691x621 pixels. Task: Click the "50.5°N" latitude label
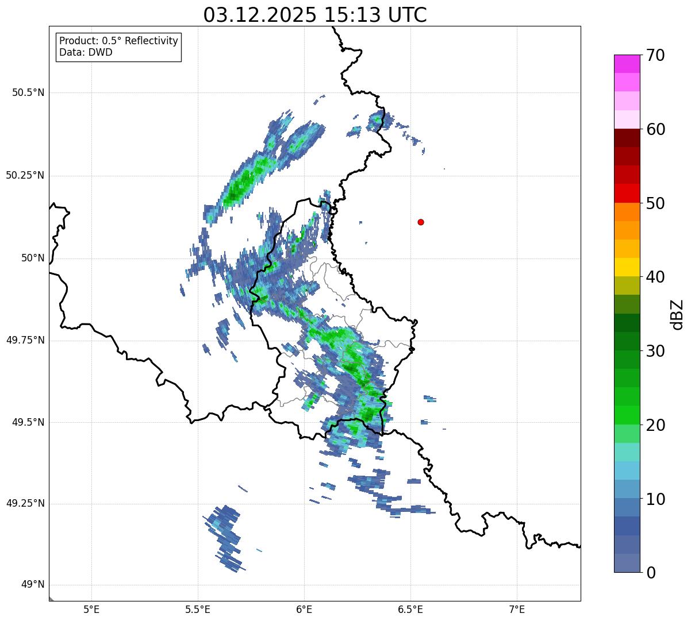click(28, 93)
